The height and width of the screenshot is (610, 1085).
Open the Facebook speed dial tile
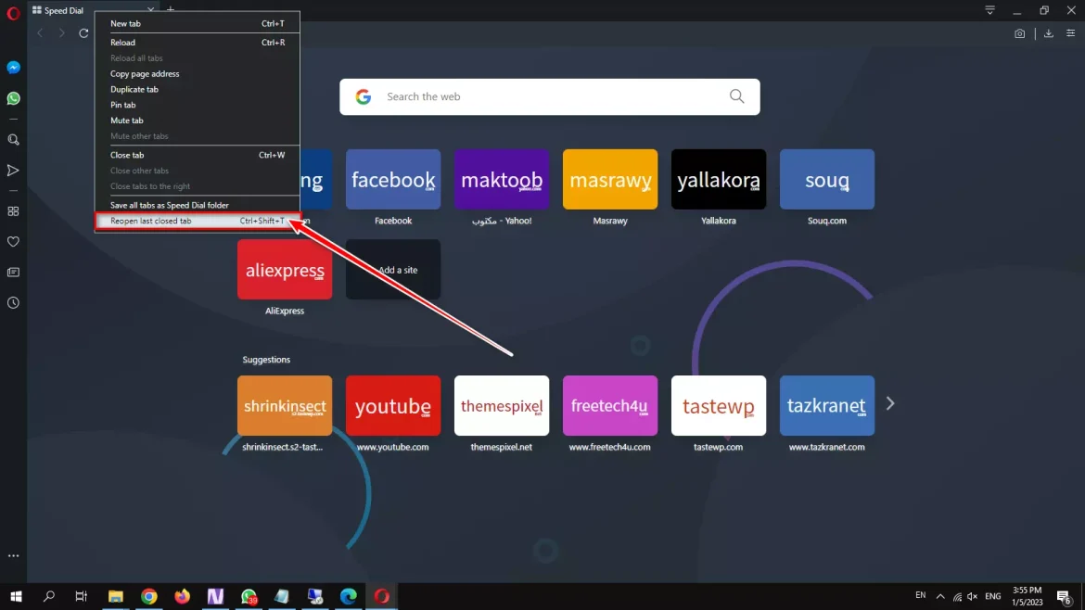click(393, 179)
